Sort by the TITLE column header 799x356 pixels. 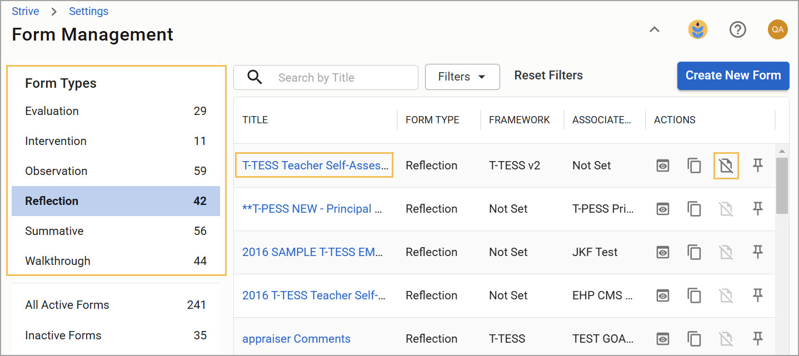pos(255,120)
